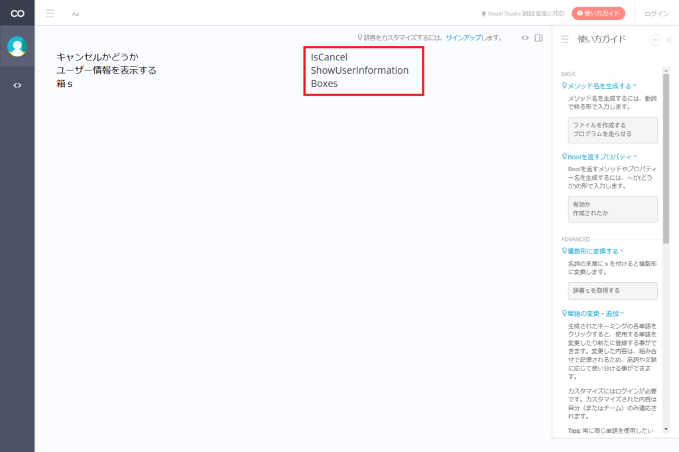Viewport: 679px width, 452px height.
Task: Close the 使い方ガイド panel
Action: click(668, 40)
